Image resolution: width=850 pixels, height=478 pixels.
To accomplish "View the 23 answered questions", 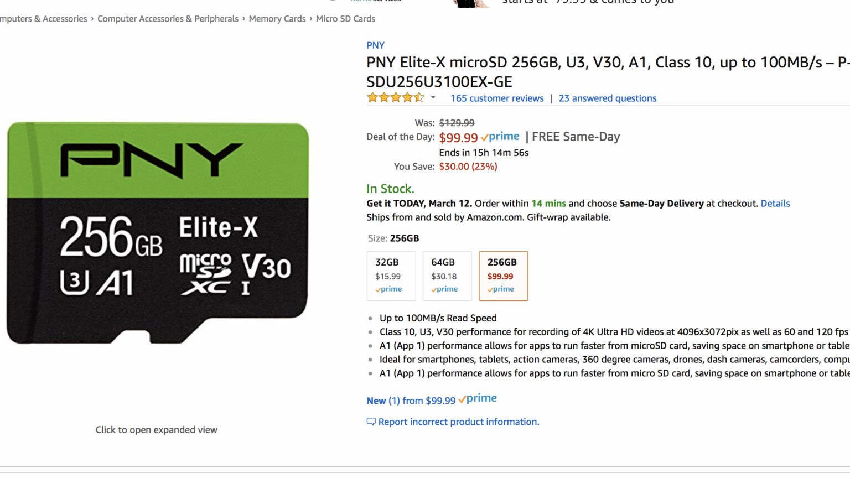I will [607, 98].
